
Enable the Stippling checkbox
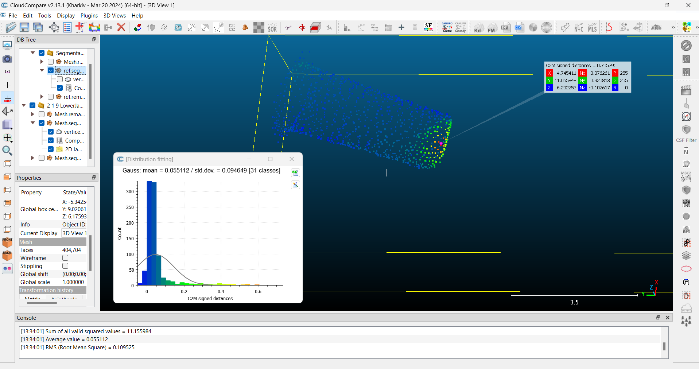pos(65,266)
